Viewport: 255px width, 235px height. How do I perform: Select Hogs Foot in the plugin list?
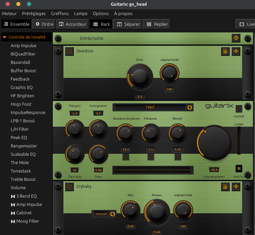tap(21, 104)
